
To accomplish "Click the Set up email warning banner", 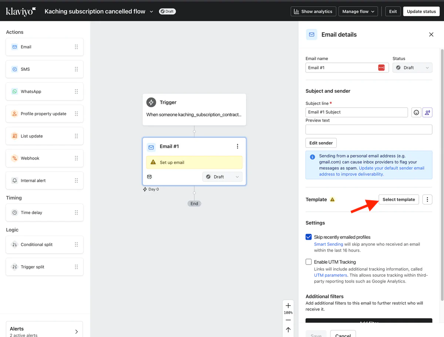I will [194, 162].
